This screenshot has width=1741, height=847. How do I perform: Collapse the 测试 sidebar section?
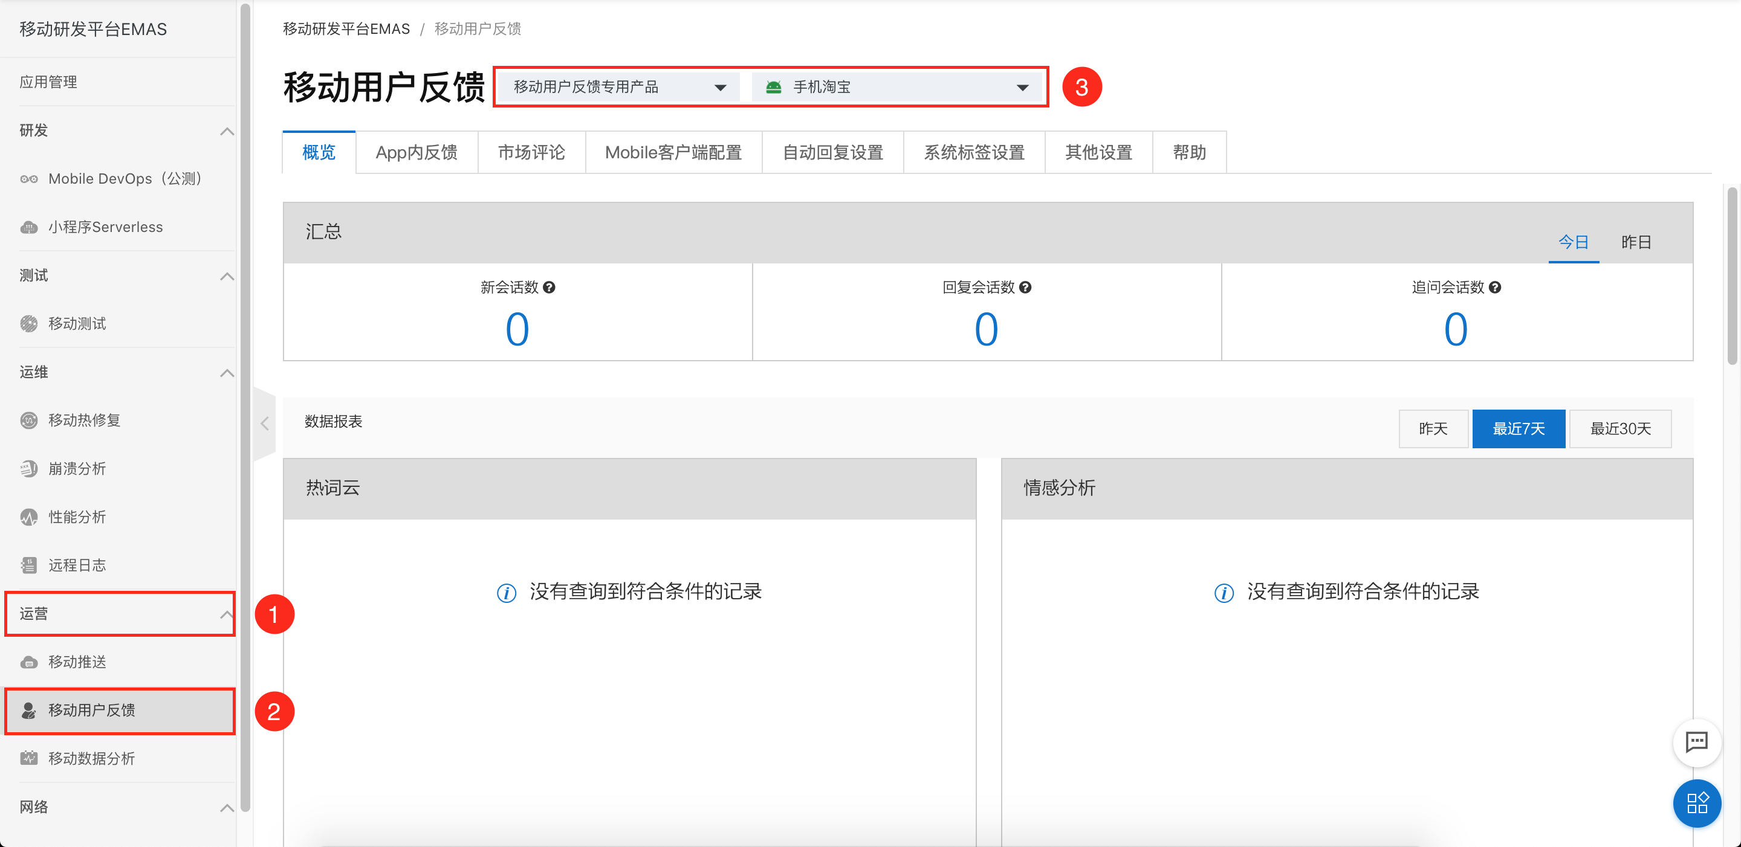tap(227, 276)
